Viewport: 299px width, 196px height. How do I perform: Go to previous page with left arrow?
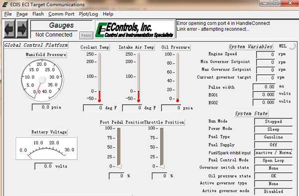tap(9, 29)
